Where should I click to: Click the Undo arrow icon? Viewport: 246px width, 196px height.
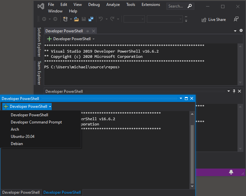101,19
